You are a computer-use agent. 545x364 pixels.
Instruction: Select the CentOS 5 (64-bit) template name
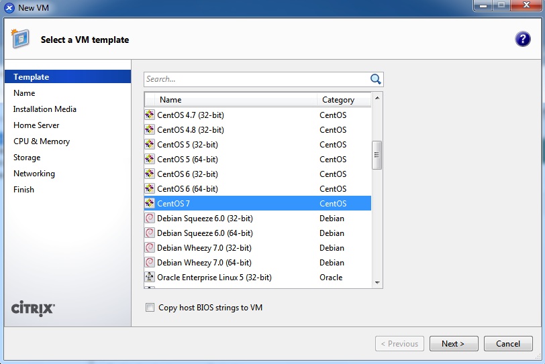[x=187, y=160]
